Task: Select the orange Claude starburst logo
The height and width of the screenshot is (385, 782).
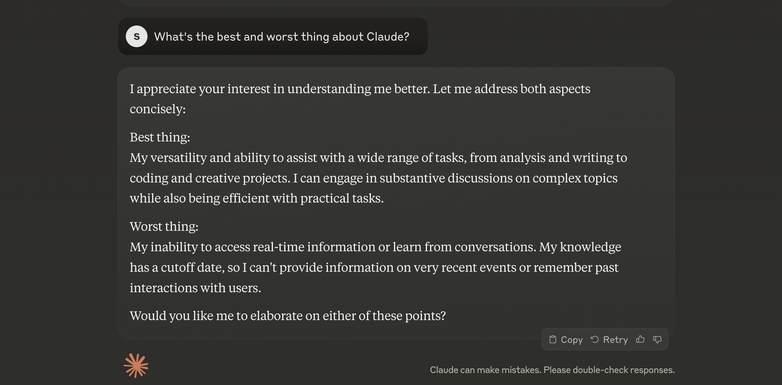Action: [x=136, y=365]
